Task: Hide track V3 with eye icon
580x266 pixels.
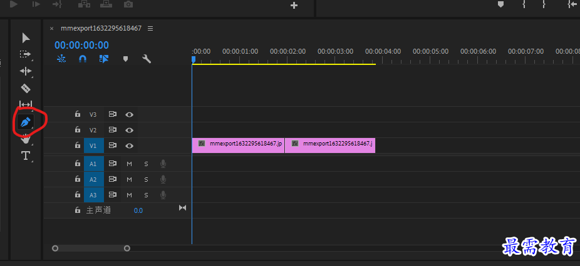Action: (x=129, y=115)
